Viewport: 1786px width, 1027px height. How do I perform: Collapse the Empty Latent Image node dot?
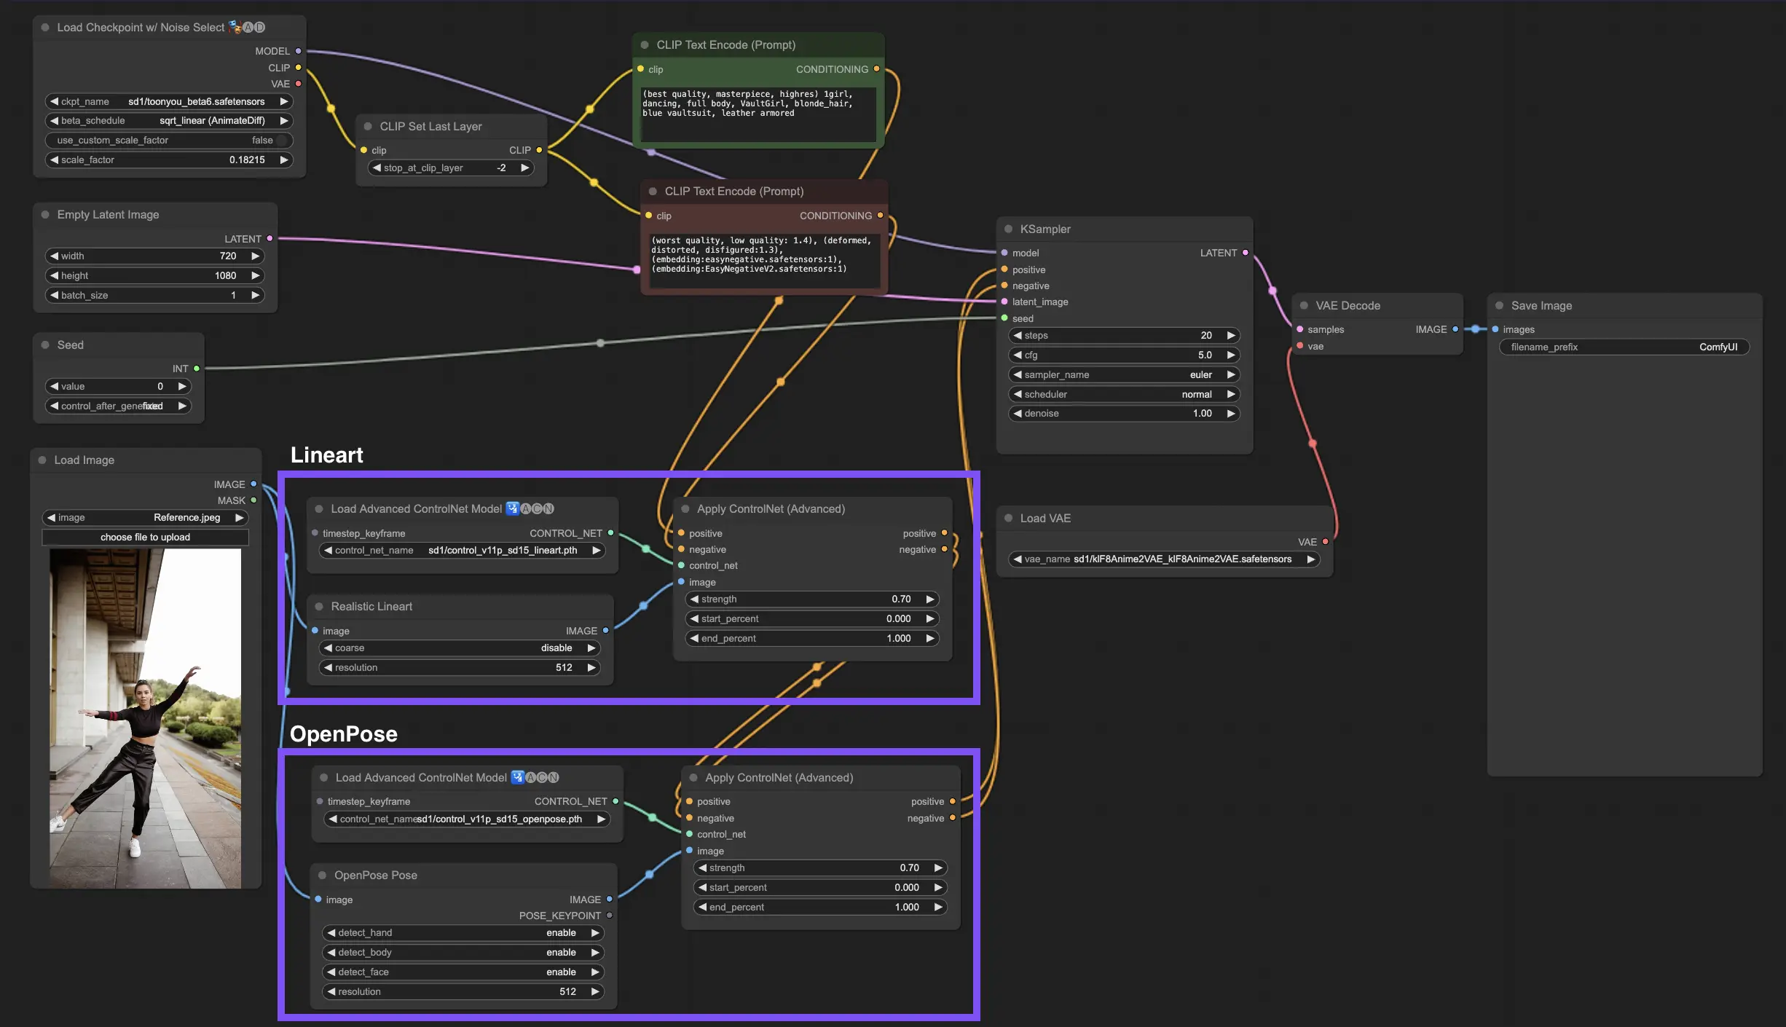point(45,215)
